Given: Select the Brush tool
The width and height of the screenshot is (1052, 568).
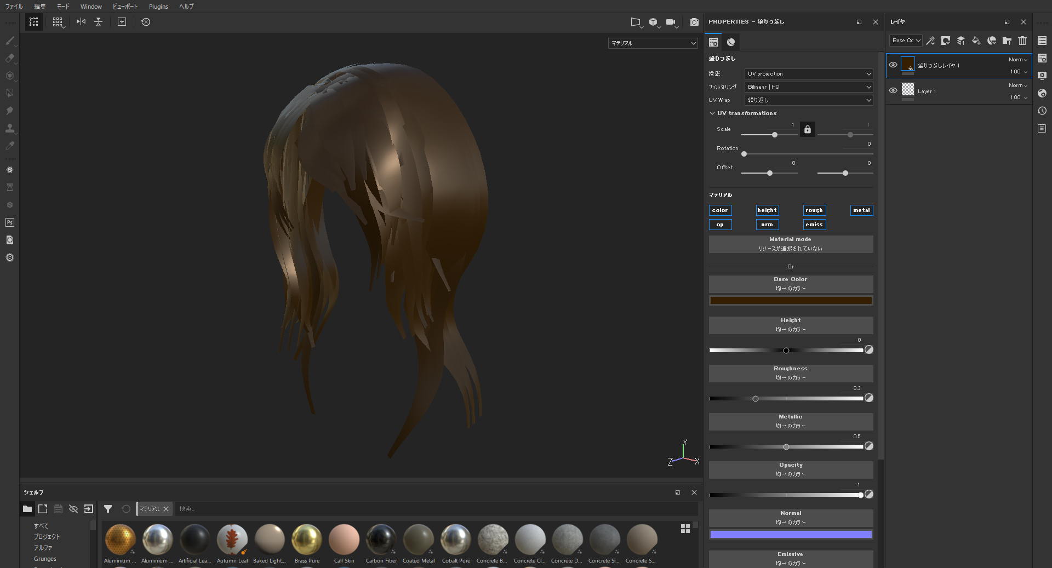Looking at the screenshot, I should [x=10, y=41].
